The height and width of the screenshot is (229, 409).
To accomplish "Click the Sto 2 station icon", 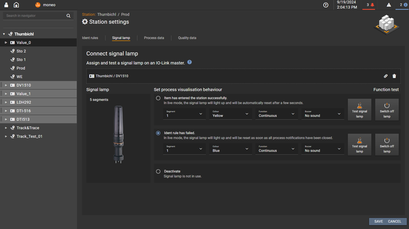I will click(x=12, y=51).
